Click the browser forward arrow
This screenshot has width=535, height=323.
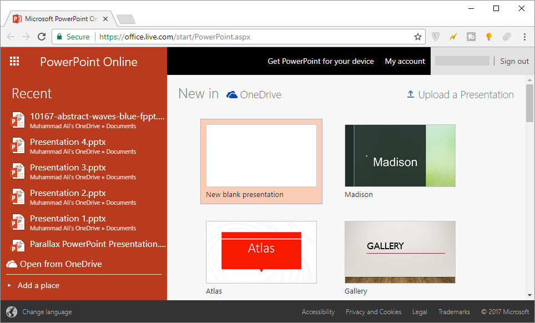(26, 37)
